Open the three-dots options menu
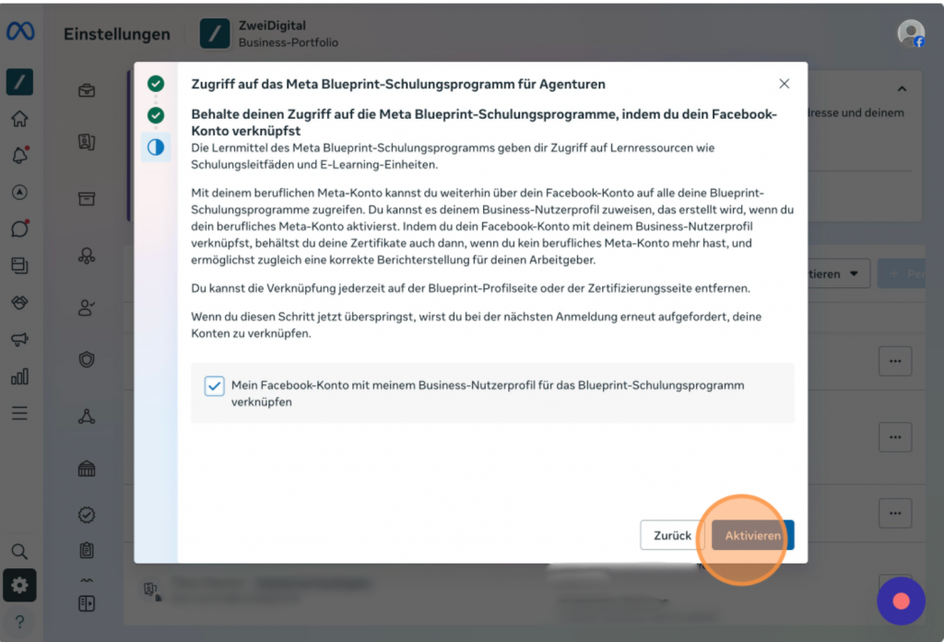944x642 pixels. [895, 361]
